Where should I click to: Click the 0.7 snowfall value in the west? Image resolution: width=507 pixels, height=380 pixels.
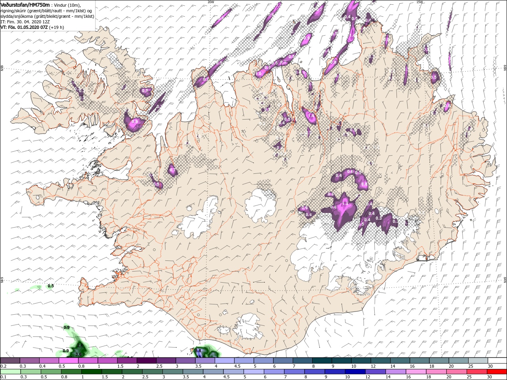point(172,170)
